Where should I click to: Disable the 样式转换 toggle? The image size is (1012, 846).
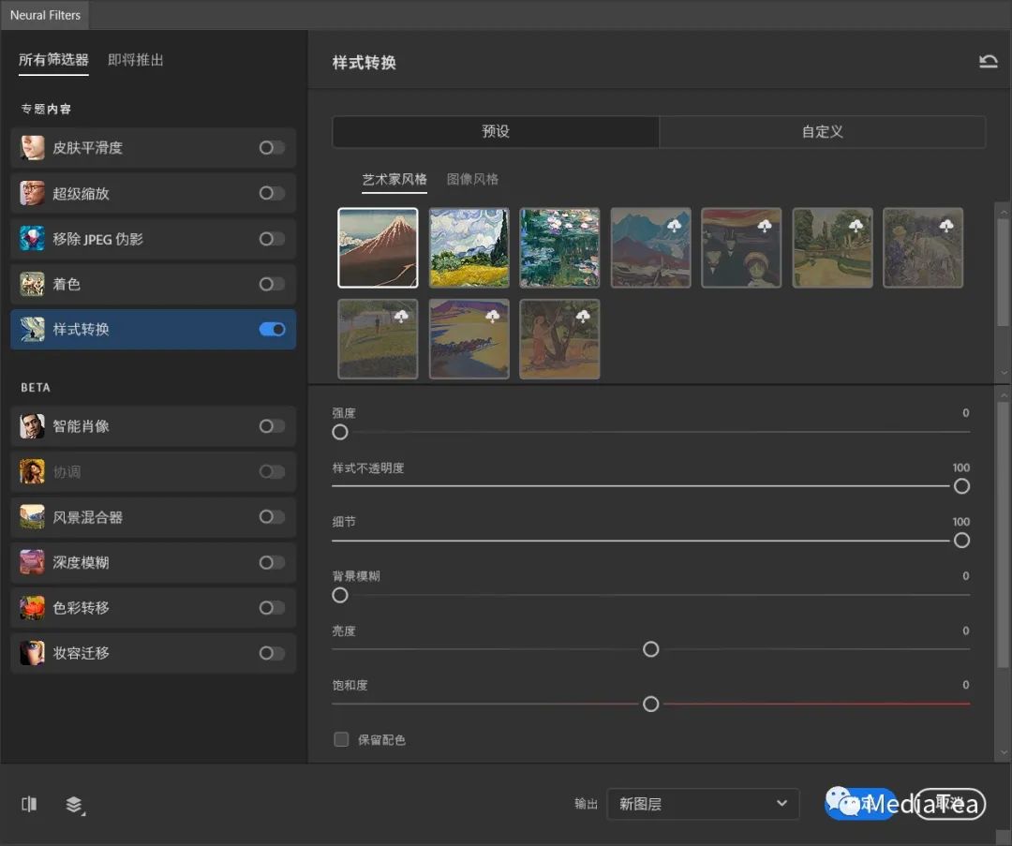point(272,329)
